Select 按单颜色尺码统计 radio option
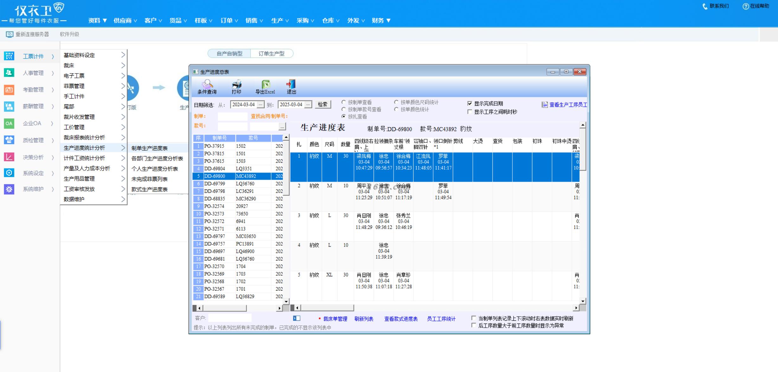The height and width of the screenshot is (372, 778). pos(396,102)
